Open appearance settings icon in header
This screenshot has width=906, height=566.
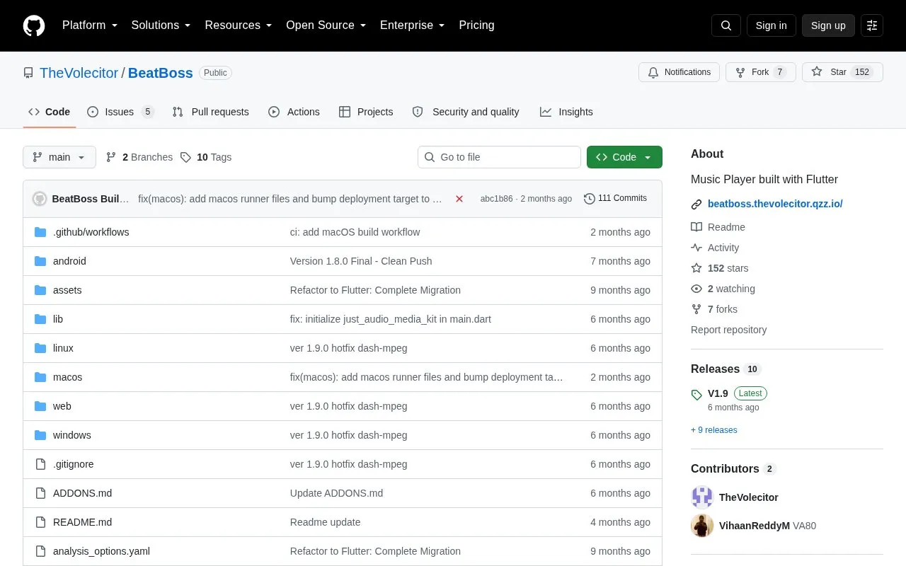coord(872,25)
